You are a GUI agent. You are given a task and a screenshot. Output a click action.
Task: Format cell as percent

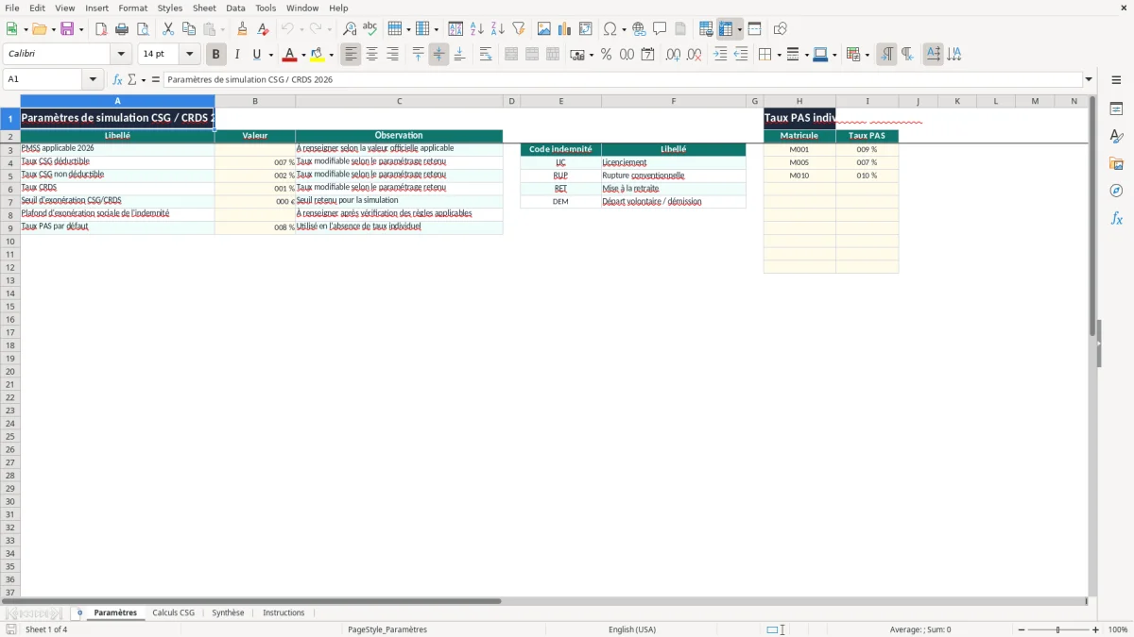[x=606, y=55]
